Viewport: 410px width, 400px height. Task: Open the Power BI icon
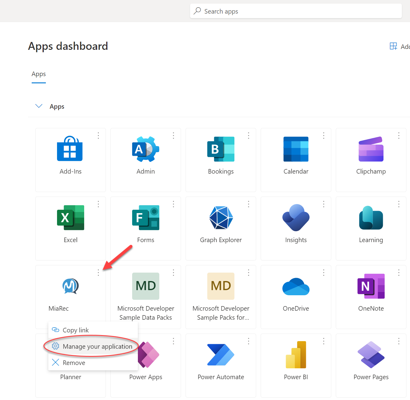pos(296,354)
